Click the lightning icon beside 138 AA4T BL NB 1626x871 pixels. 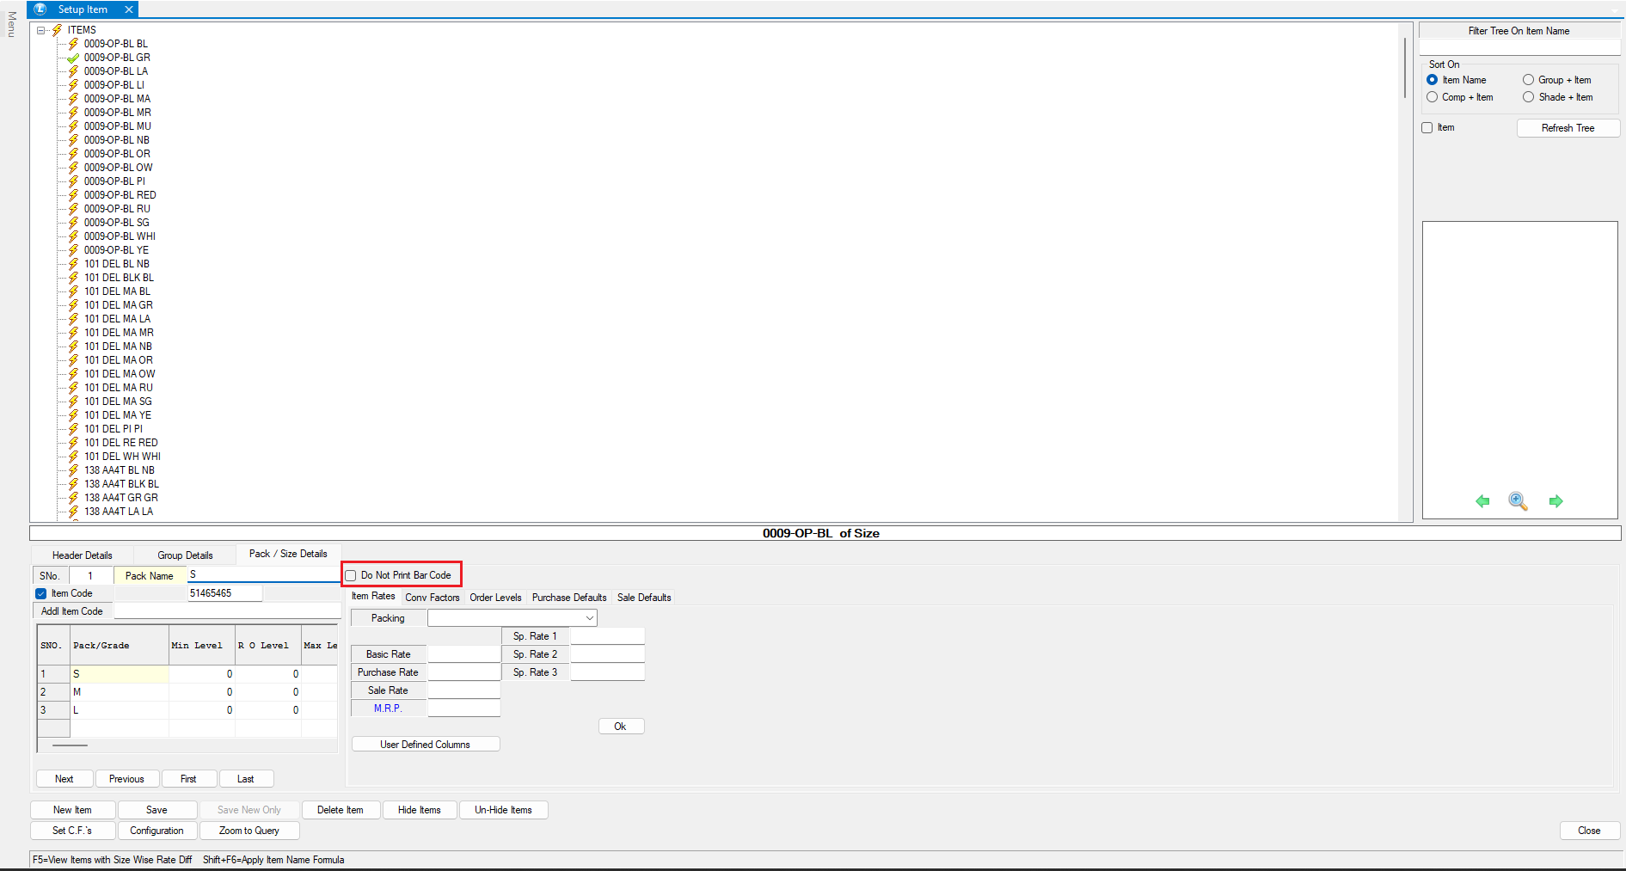[x=74, y=470]
